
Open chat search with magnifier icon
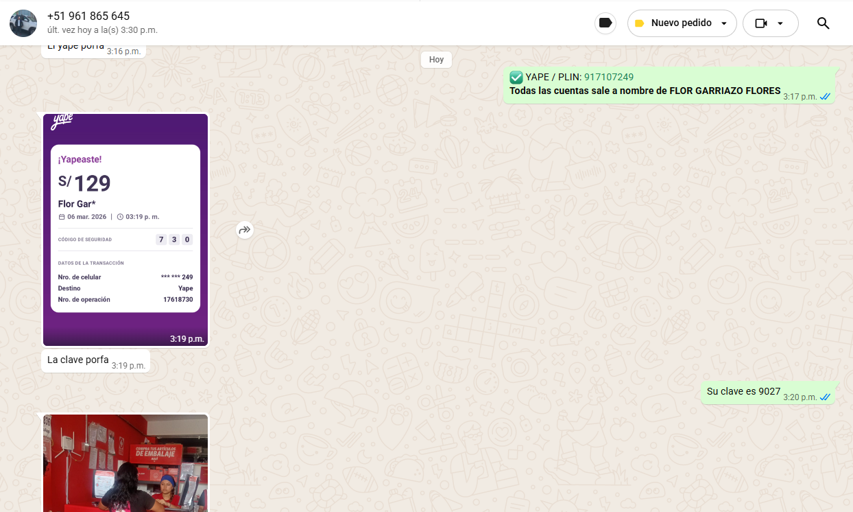pyautogui.click(x=823, y=23)
